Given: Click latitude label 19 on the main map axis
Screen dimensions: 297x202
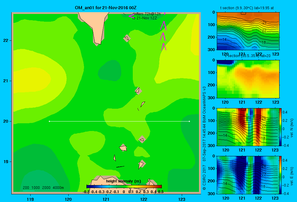Looking at the screenshot, I should (6, 162).
